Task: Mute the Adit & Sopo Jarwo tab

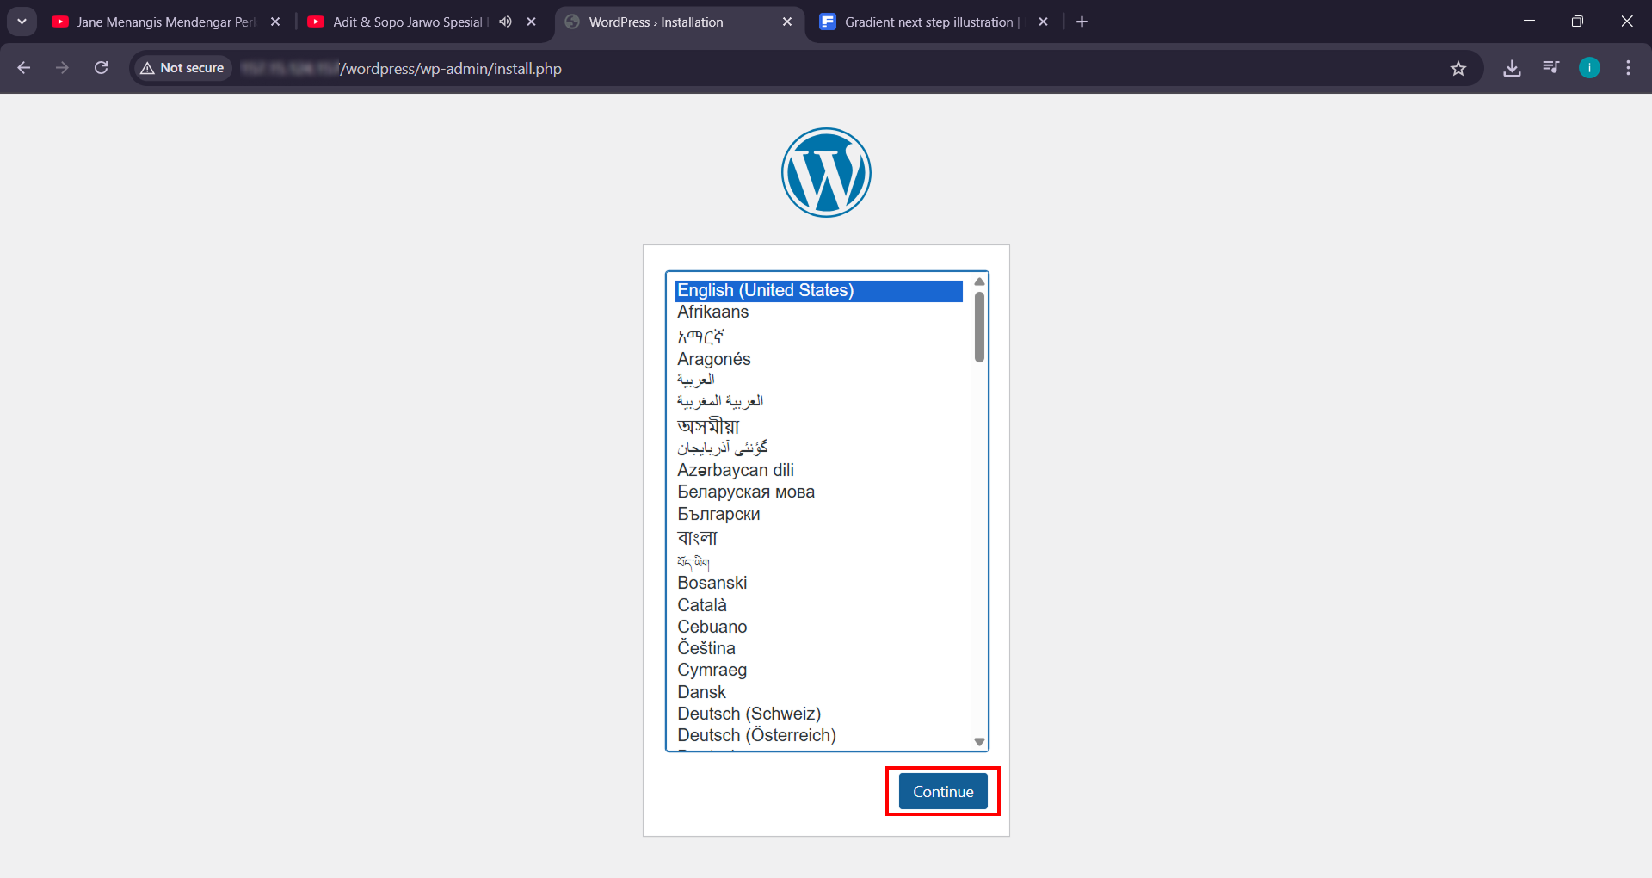Action: pos(505,22)
